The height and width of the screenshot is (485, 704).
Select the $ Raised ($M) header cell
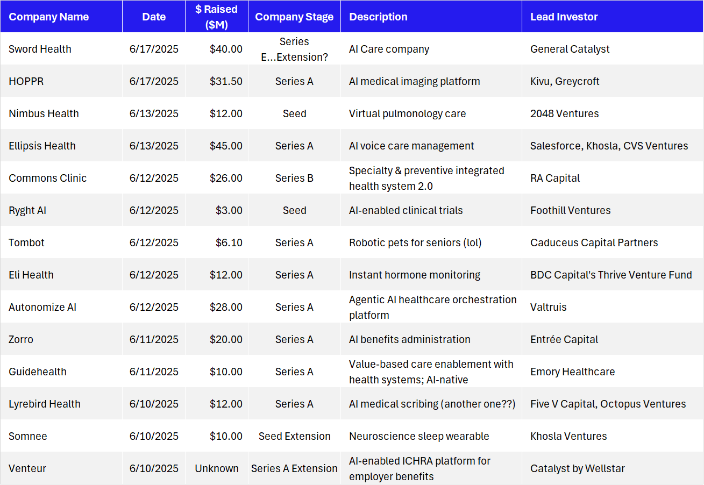(x=217, y=17)
